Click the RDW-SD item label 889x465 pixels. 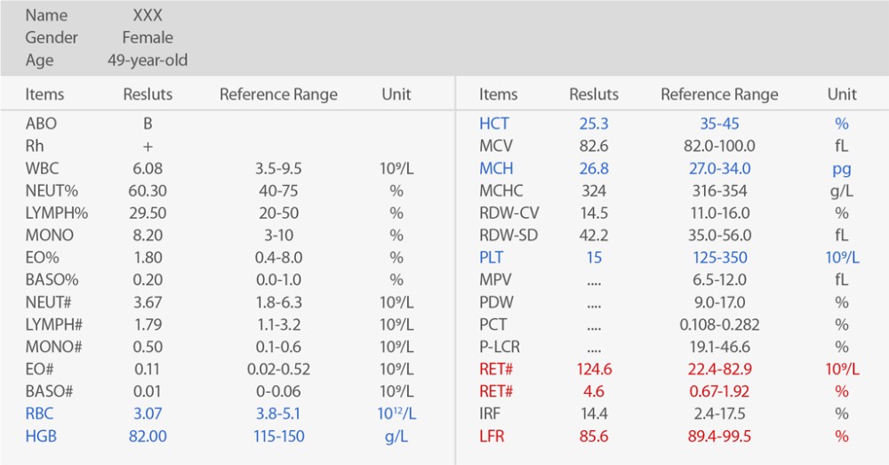pos(509,236)
